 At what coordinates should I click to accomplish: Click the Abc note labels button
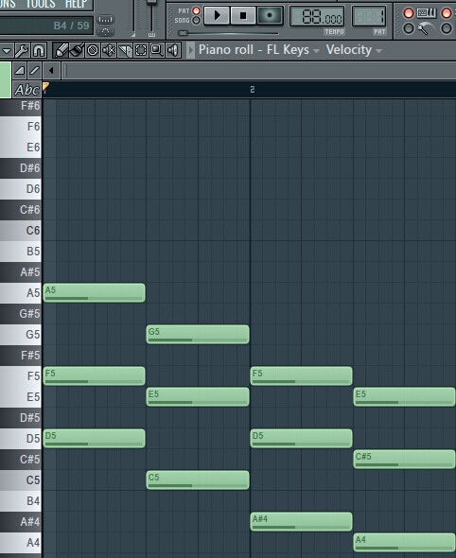pos(26,90)
